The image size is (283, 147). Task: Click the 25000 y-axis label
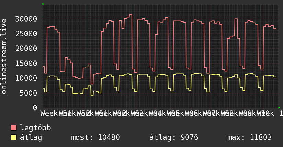(x=26, y=34)
